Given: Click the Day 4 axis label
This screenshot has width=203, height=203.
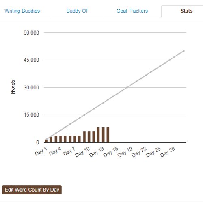Looking at the screenshot, I should click(x=55, y=151).
